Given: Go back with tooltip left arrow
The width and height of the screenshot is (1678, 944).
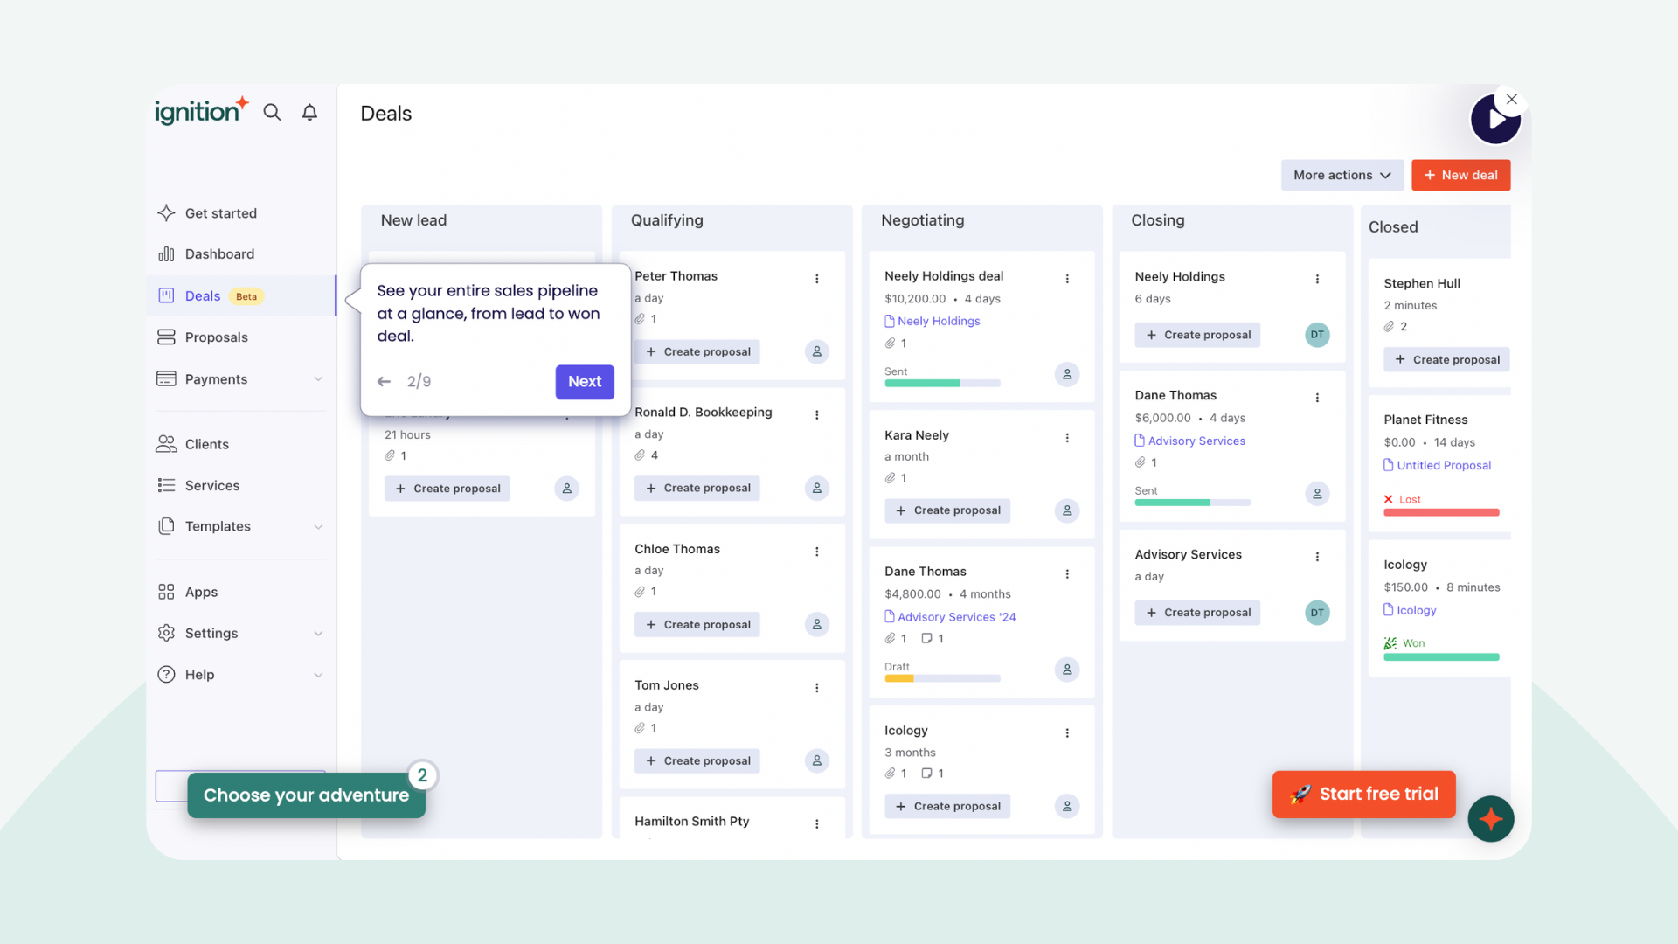Looking at the screenshot, I should 384,381.
